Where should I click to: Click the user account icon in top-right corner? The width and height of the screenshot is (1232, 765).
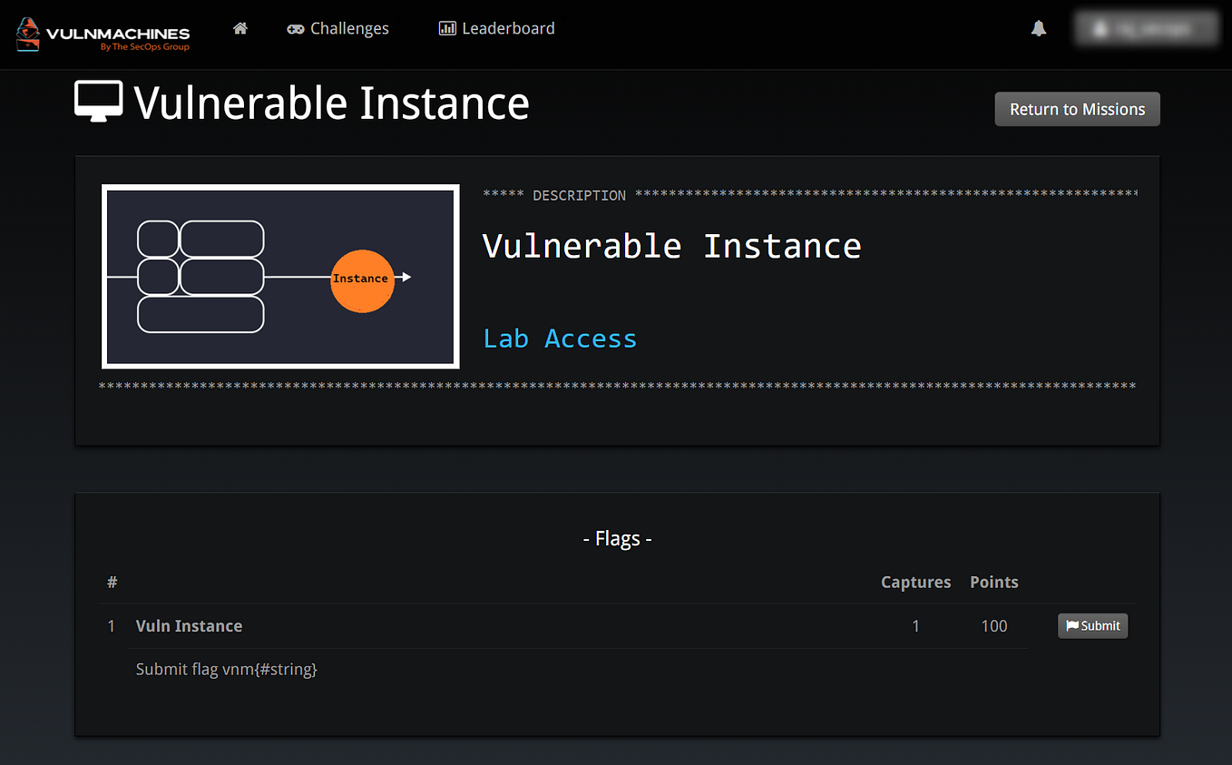tap(1101, 28)
